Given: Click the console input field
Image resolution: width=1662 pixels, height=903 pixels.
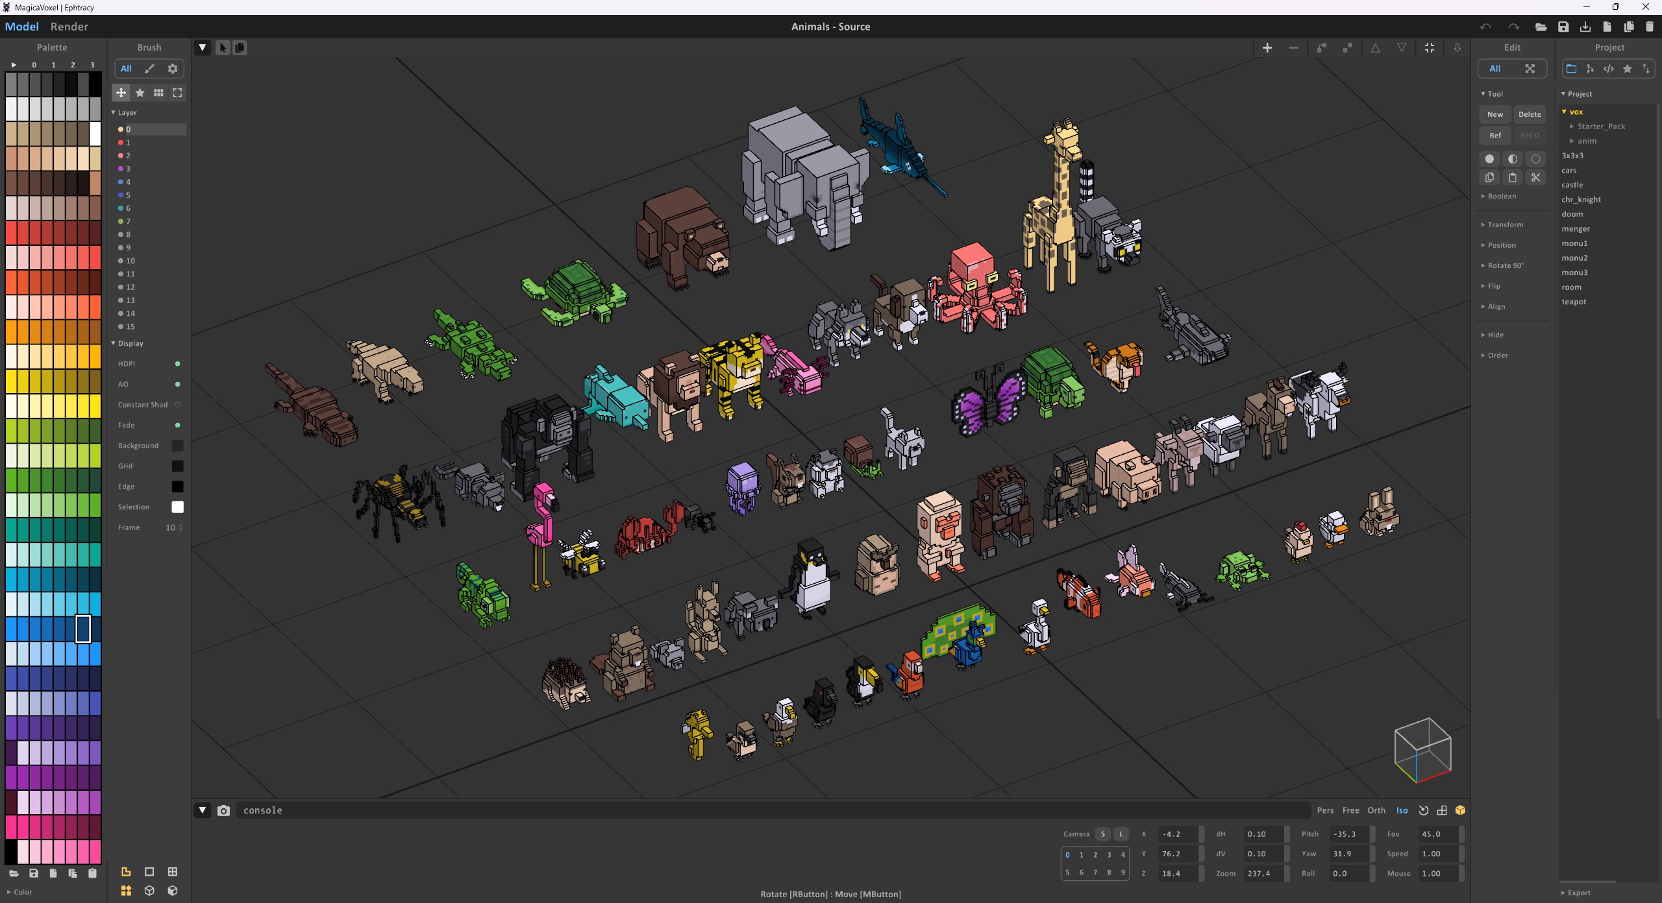Looking at the screenshot, I should click(x=773, y=810).
